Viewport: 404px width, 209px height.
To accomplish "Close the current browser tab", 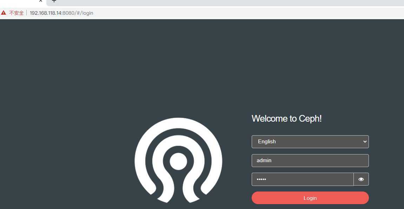I will point(41,1).
